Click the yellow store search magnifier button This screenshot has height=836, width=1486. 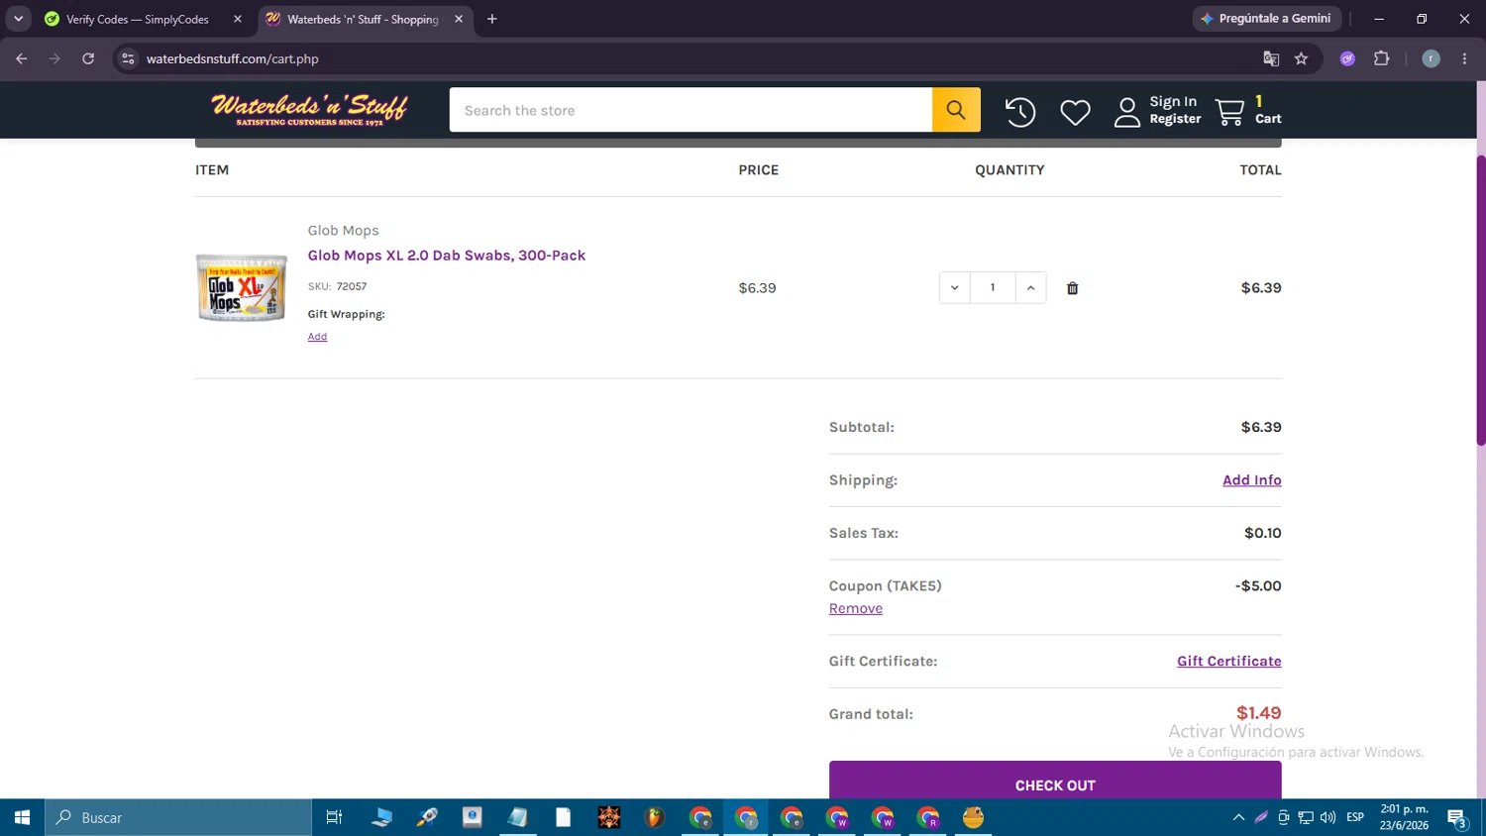956,110
